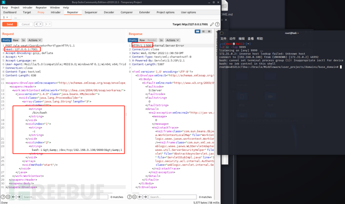Open the Repeater menu
The image size is (345, 204).
pos(41,7)
